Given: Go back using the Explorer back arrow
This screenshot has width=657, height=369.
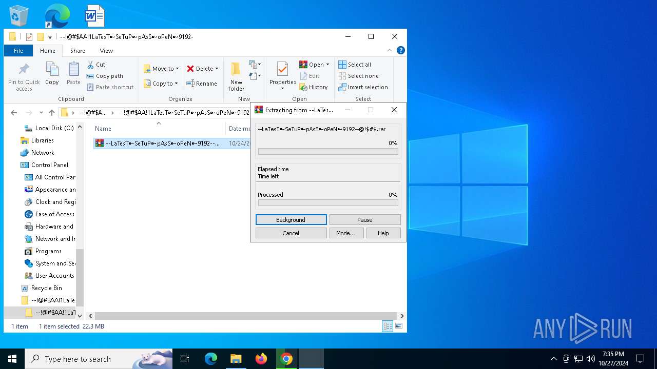Looking at the screenshot, I should [x=14, y=113].
